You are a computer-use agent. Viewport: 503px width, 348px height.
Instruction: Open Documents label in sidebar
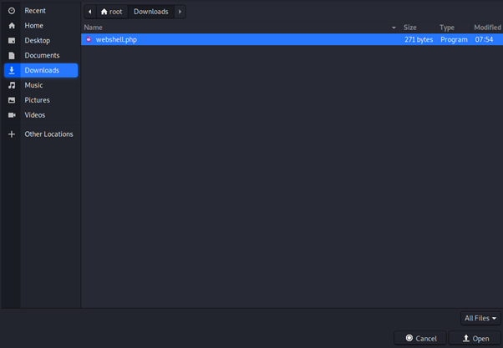(42, 55)
